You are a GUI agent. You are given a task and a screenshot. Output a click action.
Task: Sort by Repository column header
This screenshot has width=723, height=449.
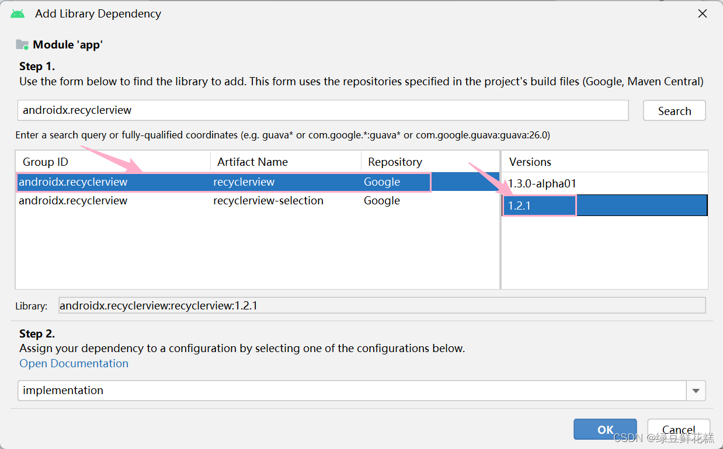coord(430,162)
